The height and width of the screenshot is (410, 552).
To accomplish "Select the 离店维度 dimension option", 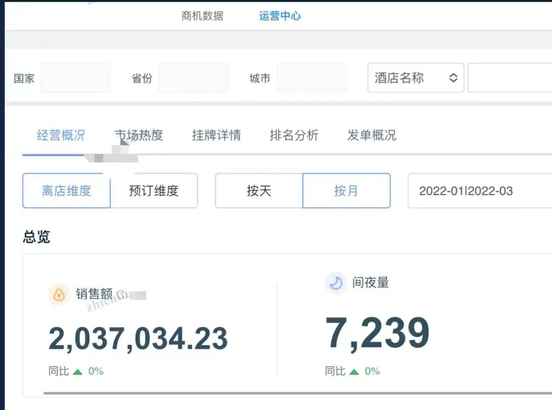I will [66, 191].
